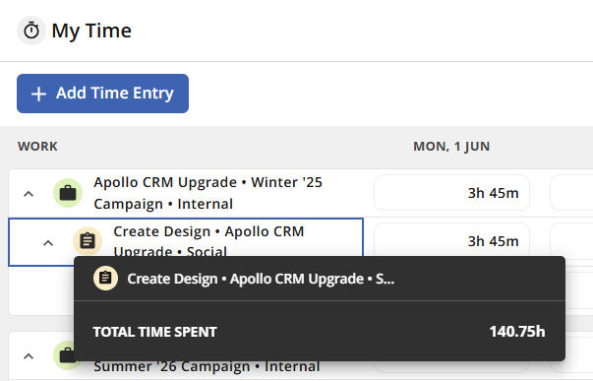This screenshot has height=381, width=593.
Task: Open the Apollo CRM Upgrade Winter '25 Campaign
Action: [208, 193]
